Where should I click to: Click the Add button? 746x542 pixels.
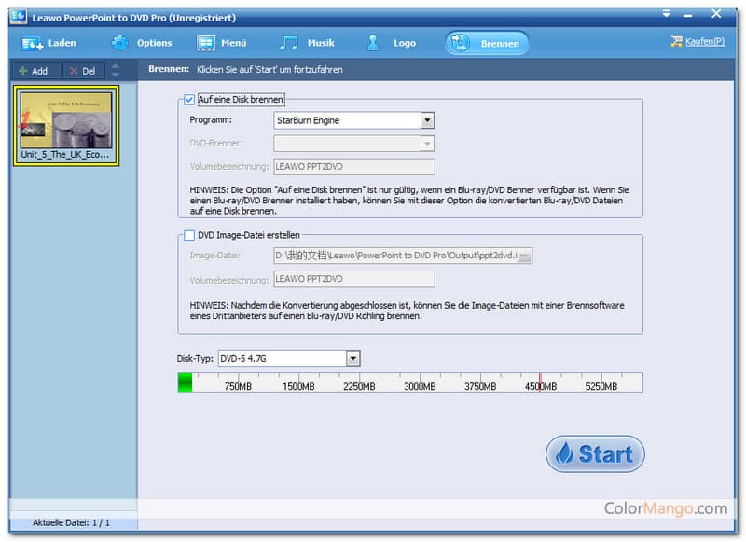coord(36,71)
